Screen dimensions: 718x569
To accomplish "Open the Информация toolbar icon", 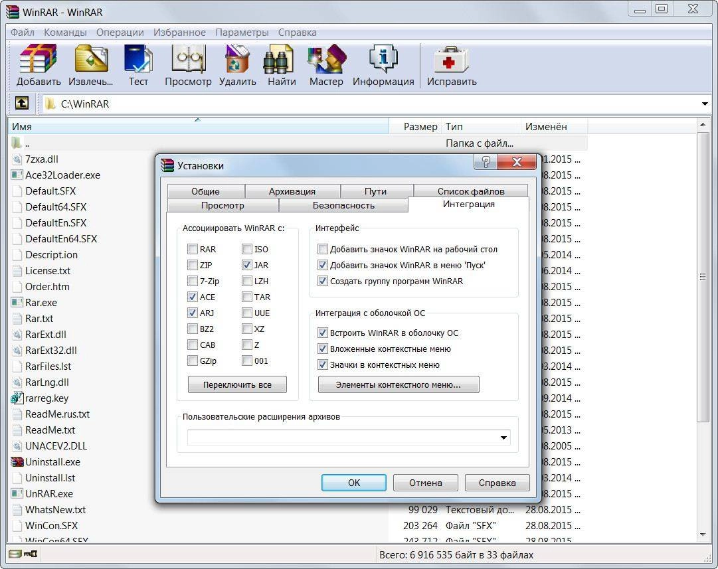I will click(383, 58).
